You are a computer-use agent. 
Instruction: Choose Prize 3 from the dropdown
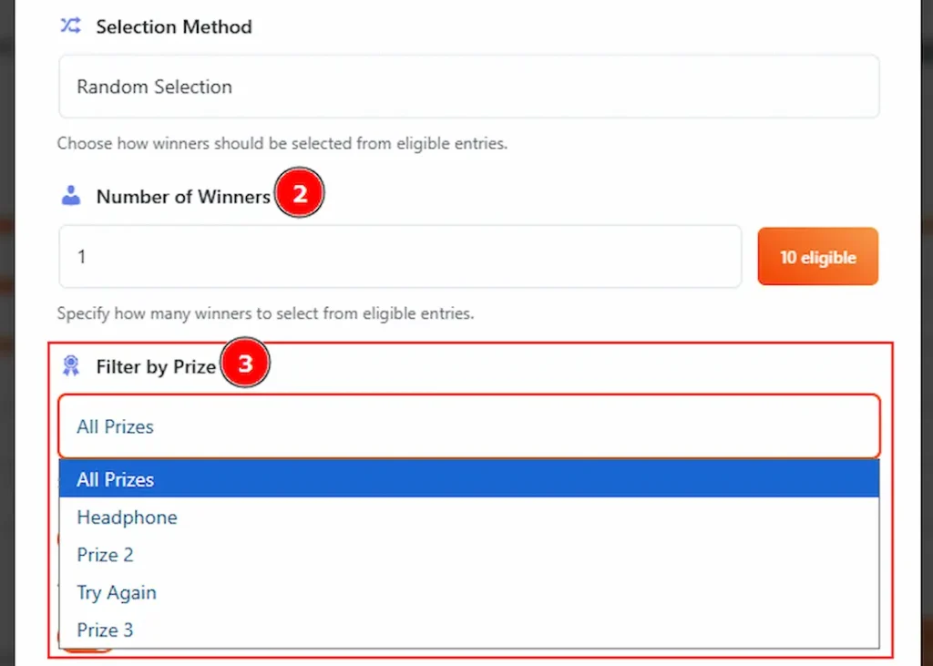[x=106, y=630]
